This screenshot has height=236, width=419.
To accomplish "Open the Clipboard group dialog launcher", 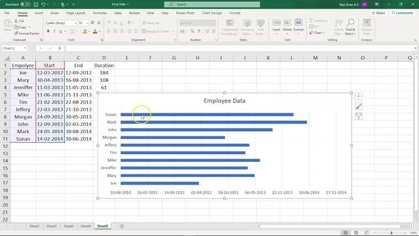I will point(41,40).
